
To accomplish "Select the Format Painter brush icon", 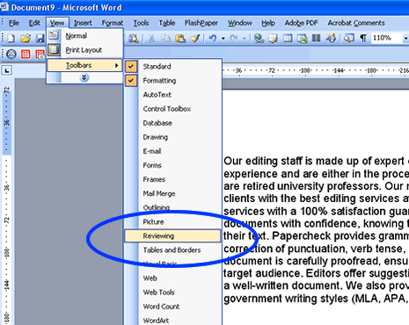I will click(x=195, y=38).
